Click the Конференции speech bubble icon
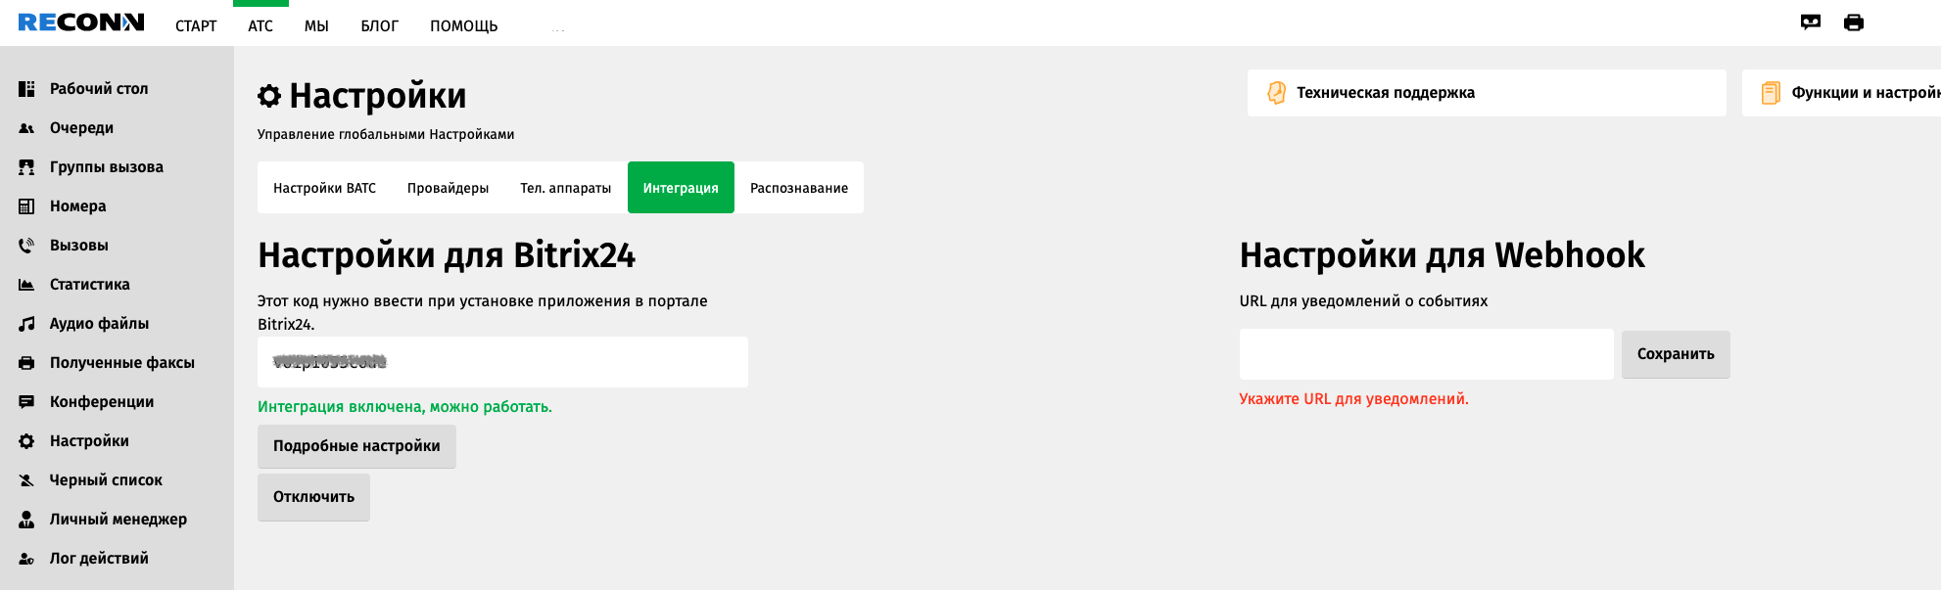The width and height of the screenshot is (1941, 590). (26, 402)
